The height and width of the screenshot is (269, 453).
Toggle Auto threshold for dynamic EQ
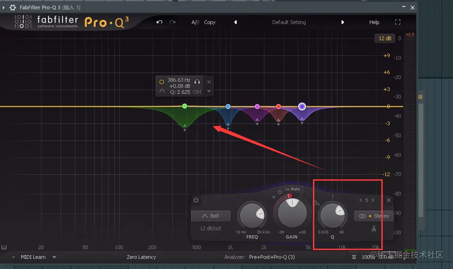point(293,189)
